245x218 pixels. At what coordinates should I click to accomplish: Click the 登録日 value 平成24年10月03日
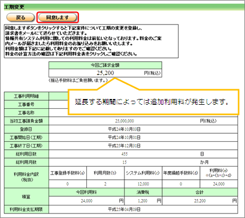point(124,129)
